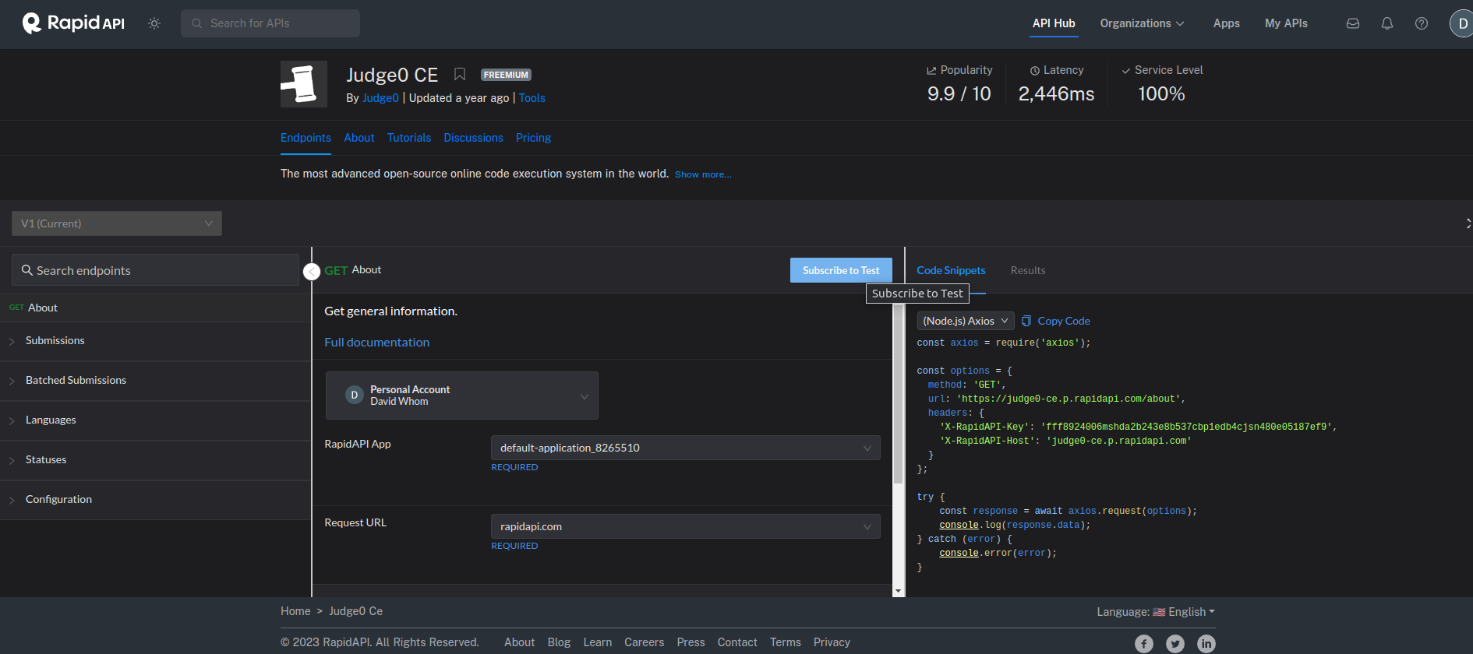The height and width of the screenshot is (654, 1473).
Task: Open the LinkedIn social icon
Action: click(1206, 644)
